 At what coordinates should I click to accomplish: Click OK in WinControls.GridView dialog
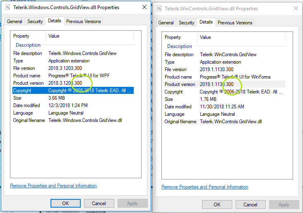tap(217, 204)
